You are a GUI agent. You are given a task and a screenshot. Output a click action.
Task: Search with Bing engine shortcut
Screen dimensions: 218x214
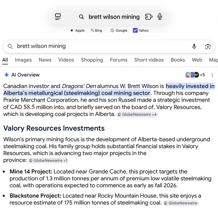96,30
